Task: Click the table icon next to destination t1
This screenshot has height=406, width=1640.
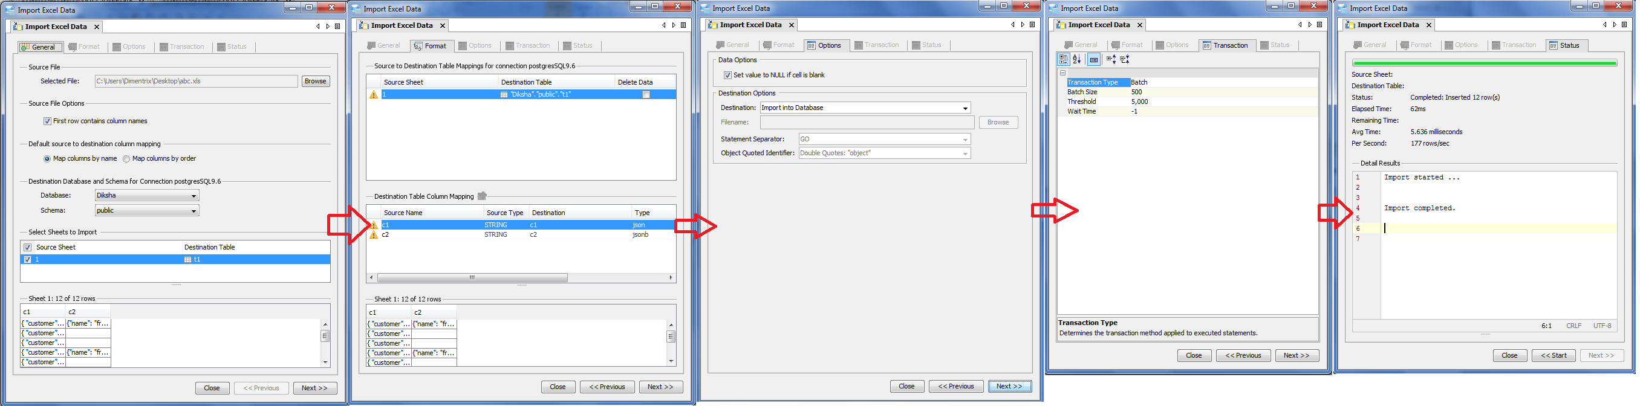Action: 188,260
